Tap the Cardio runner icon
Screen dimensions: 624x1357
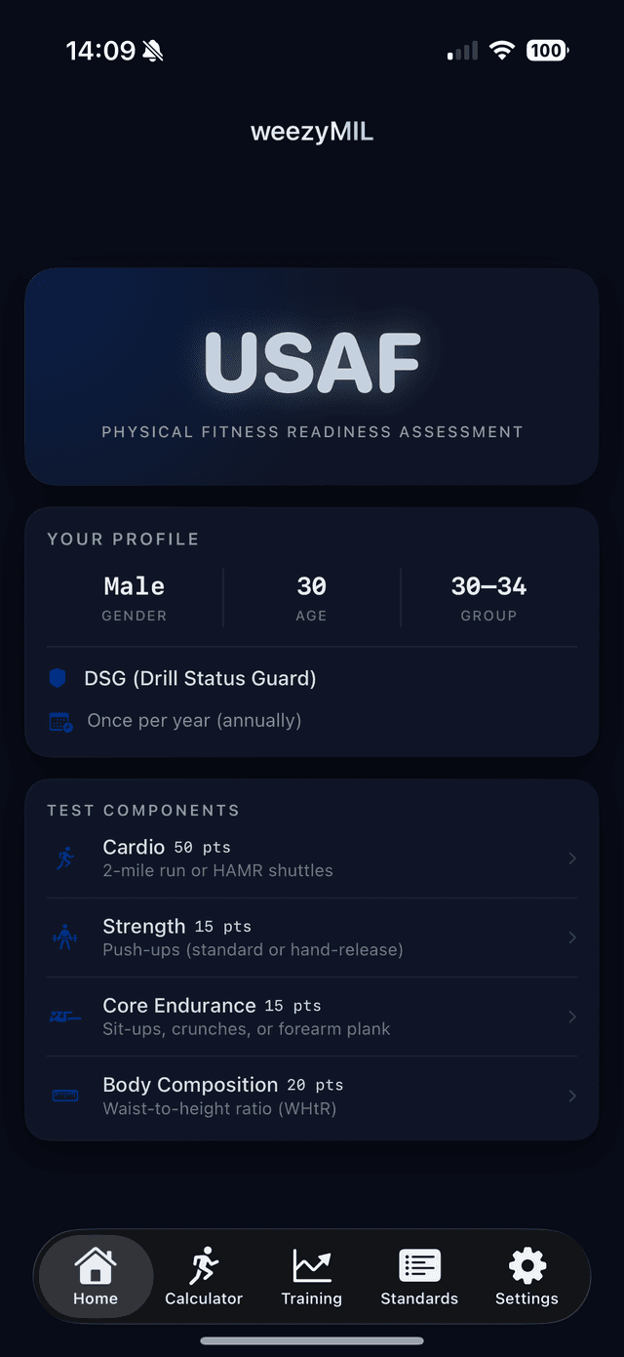(65, 858)
